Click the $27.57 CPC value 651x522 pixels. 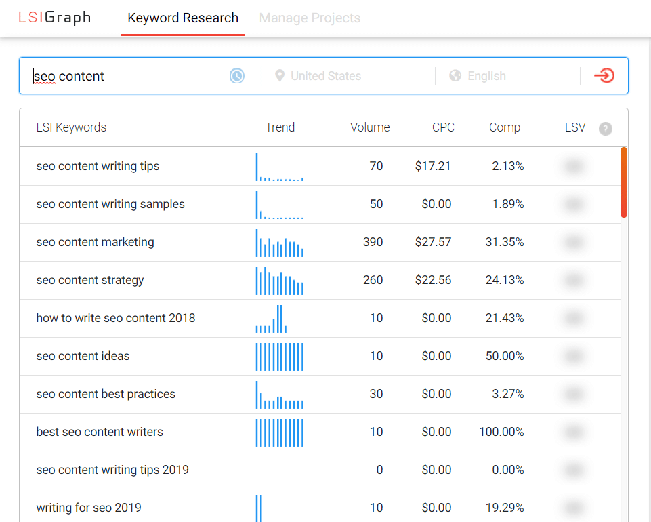click(x=433, y=242)
